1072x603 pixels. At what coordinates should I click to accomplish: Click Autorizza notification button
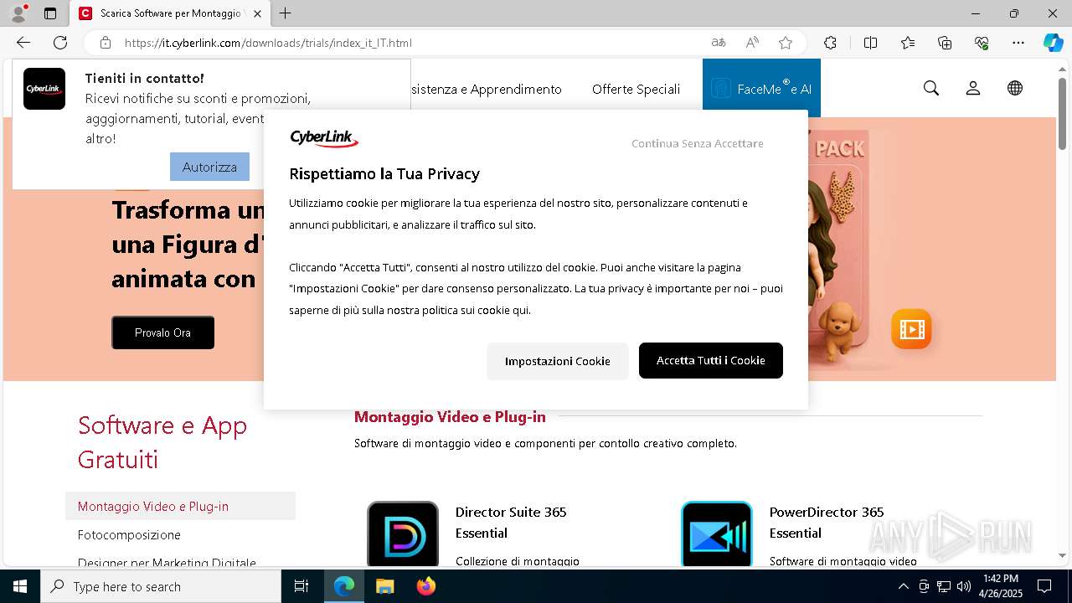(x=209, y=167)
